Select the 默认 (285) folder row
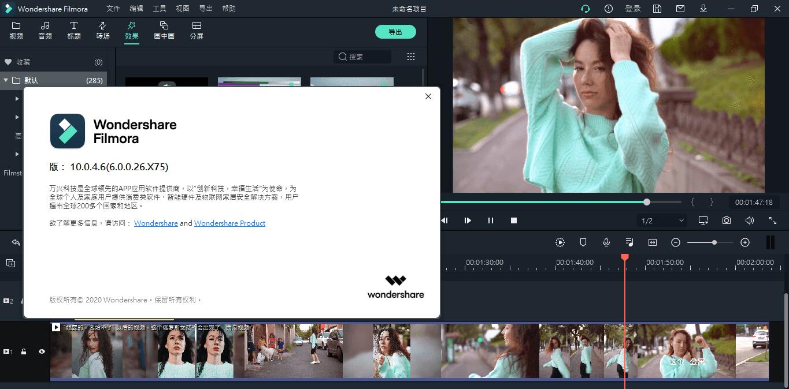Image resolution: width=789 pixels, height=389 pixels. (x=53, y=80)
